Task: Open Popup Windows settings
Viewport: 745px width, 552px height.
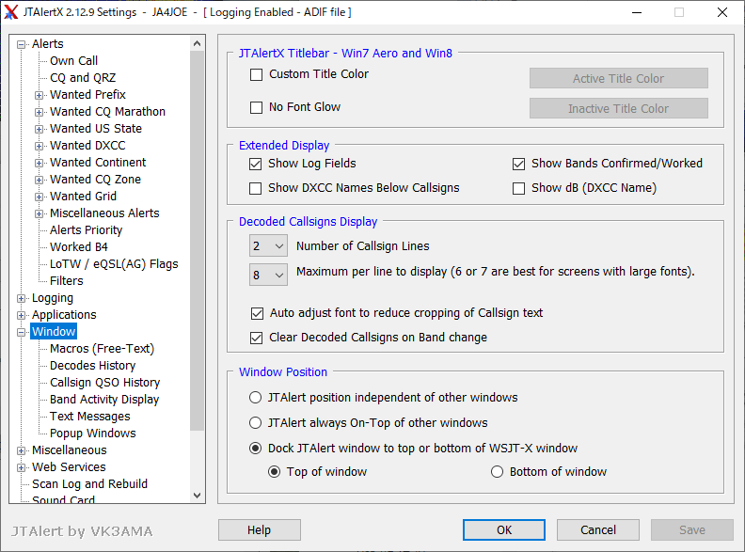Action: pos(92,434)
